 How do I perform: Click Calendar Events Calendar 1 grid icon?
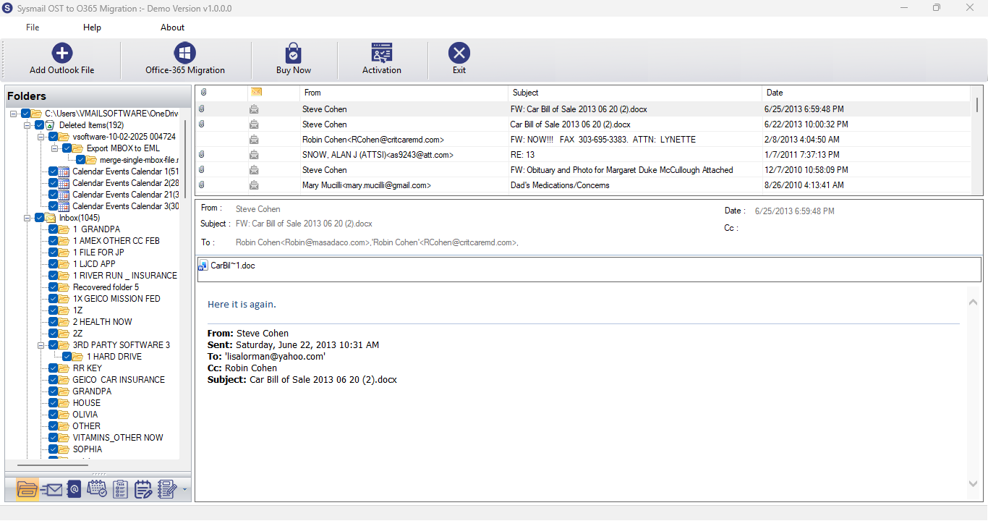[64, 171]
